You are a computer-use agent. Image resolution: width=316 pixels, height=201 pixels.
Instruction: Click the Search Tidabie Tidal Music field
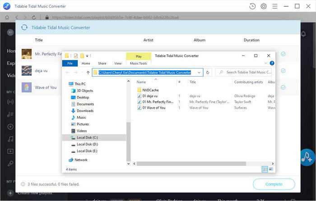tap(243, 72)
